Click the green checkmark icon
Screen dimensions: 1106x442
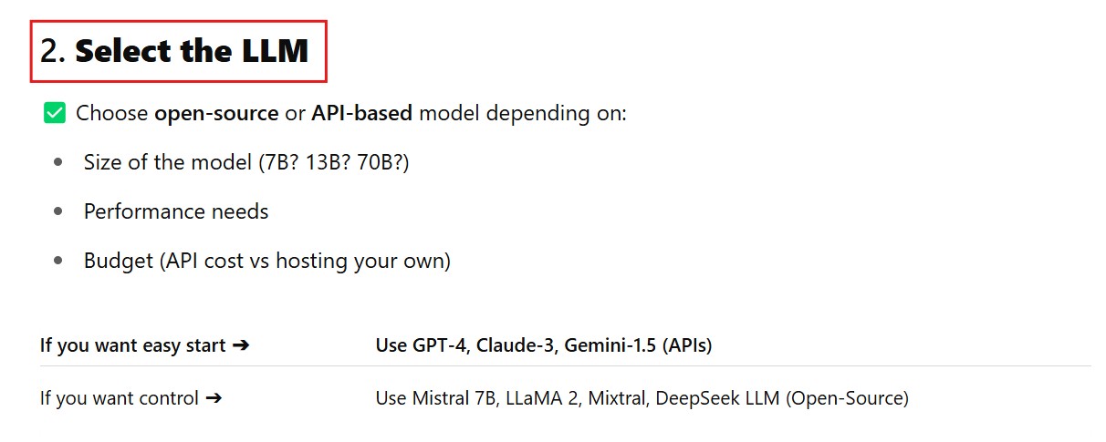click(55, 113)
